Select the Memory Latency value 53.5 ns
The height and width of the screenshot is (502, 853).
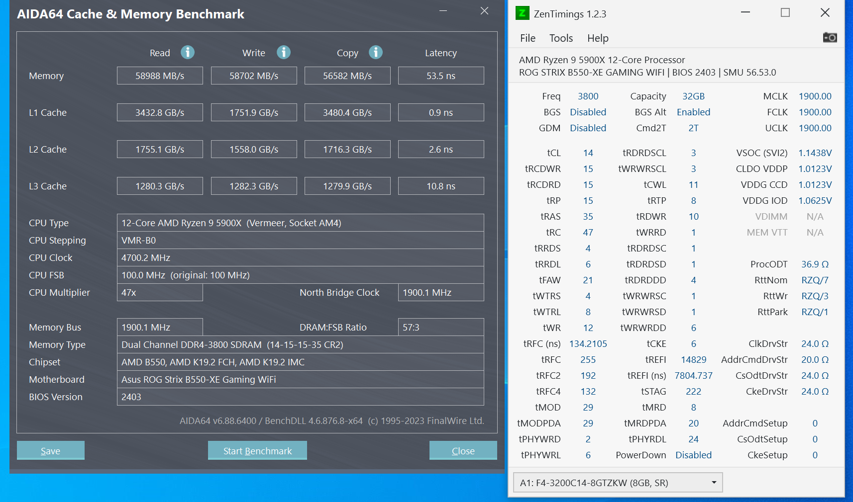[441, 76]
